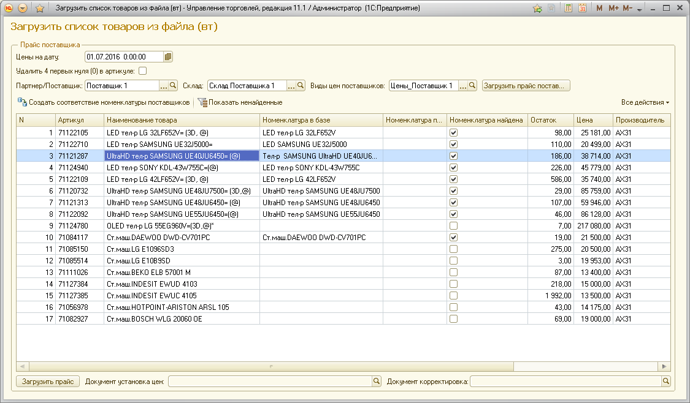The height and width of the screenshot is (403, 690).
Task: Click the table's horizontal scrollbar thumb
Action: 271,366
